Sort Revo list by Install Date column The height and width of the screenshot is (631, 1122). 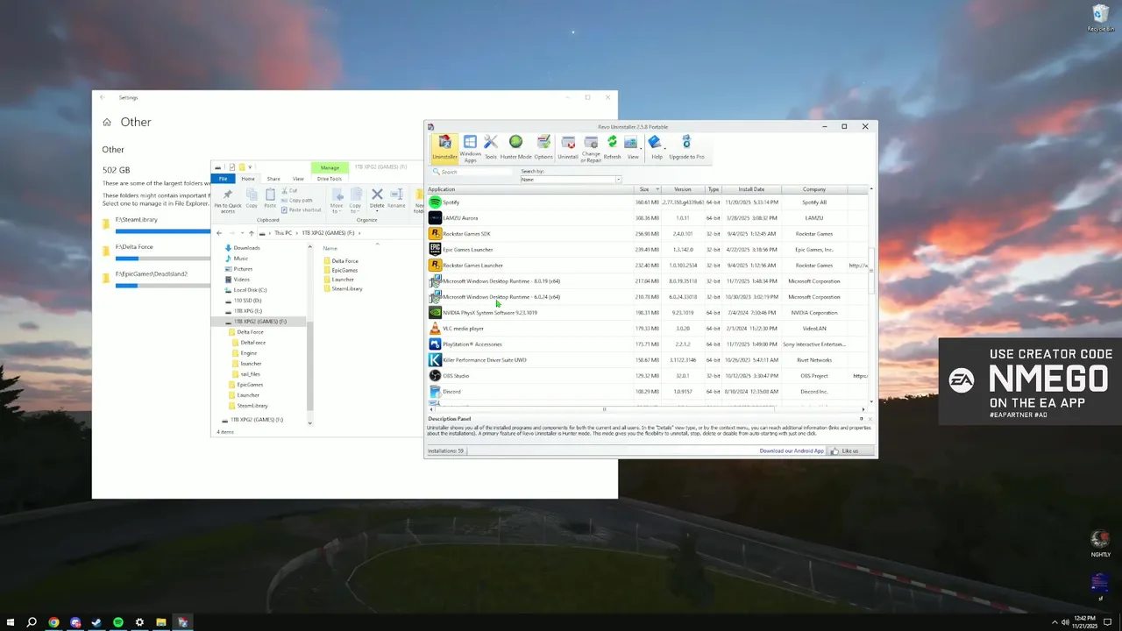click(751, 189)
